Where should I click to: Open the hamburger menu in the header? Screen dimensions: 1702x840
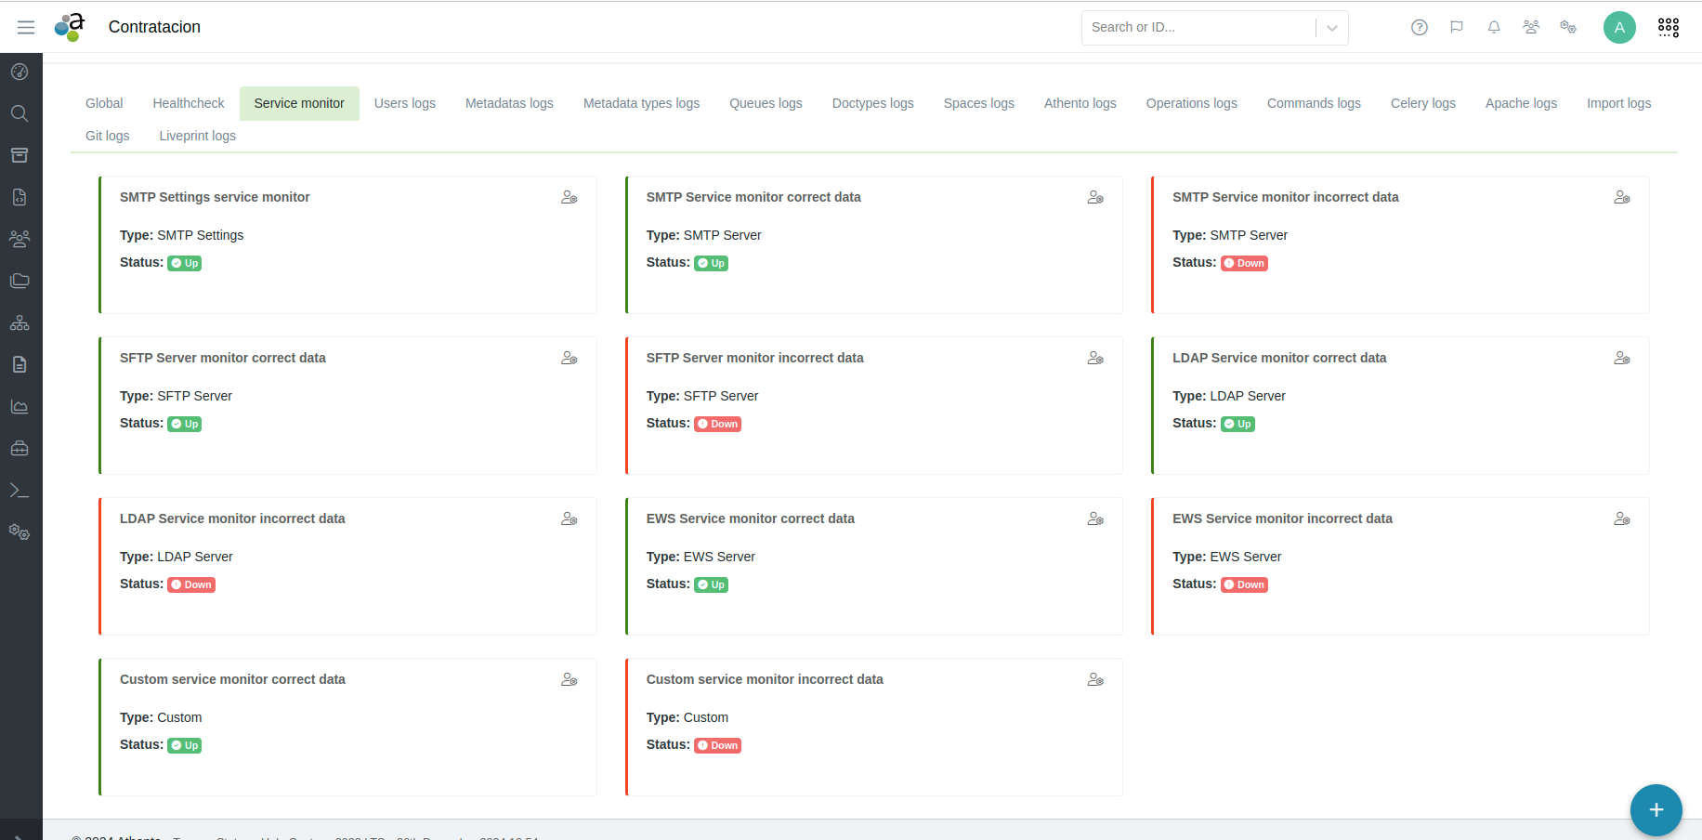click(26, 28)
